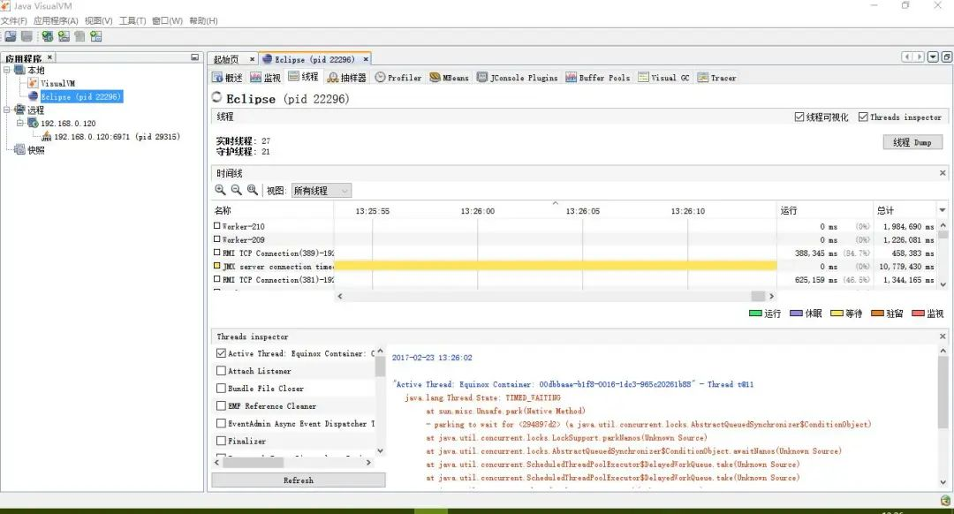
Task: Collapse the 192.168.0.120 remote host node
Action: pyautogui.click(x=20, y=123)
